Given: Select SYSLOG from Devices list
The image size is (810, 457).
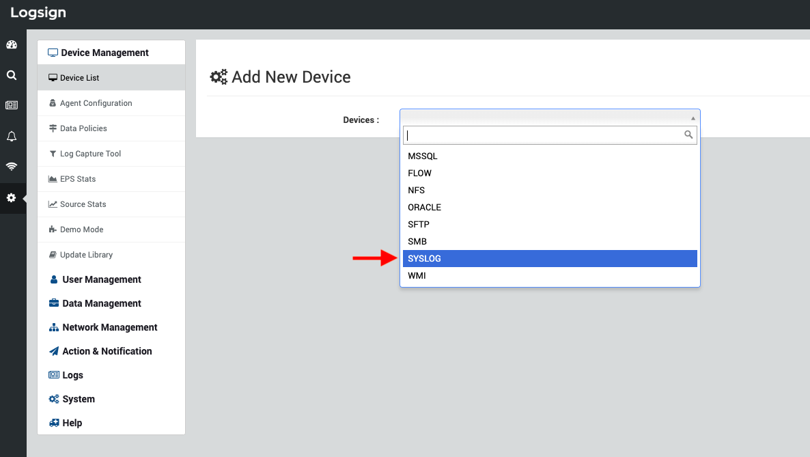Looking at the screenshot, I should tap(550, 258).
